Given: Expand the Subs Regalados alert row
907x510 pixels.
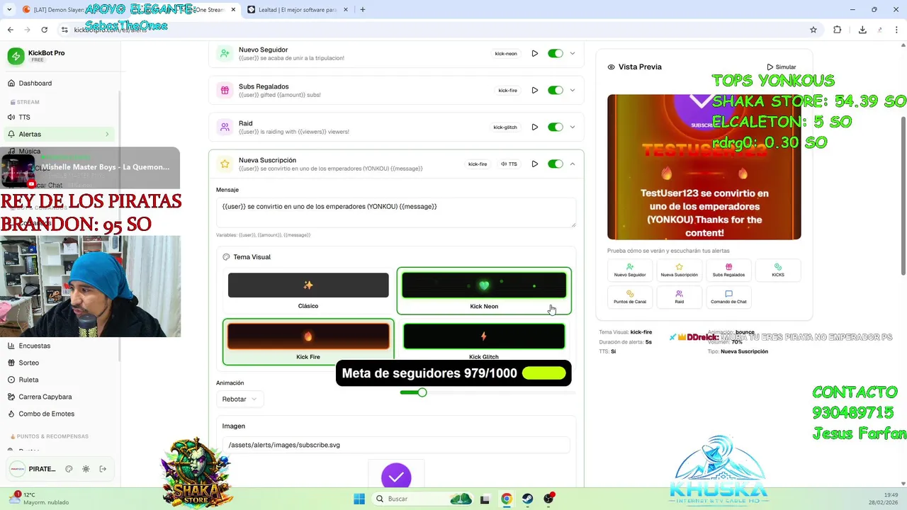Looking at the screenshot, I should [573, 90].
